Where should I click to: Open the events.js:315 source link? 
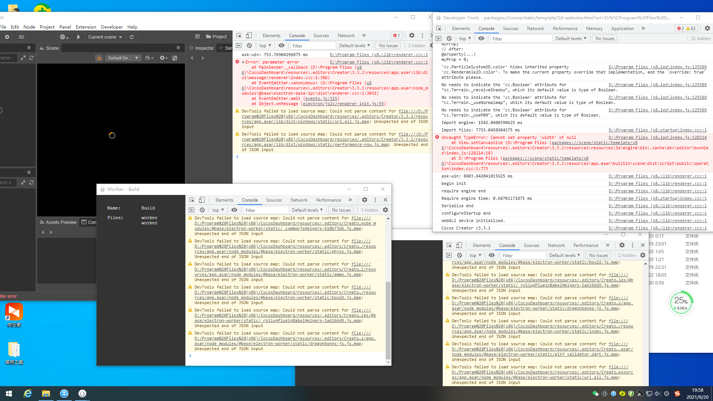point(321,98)
